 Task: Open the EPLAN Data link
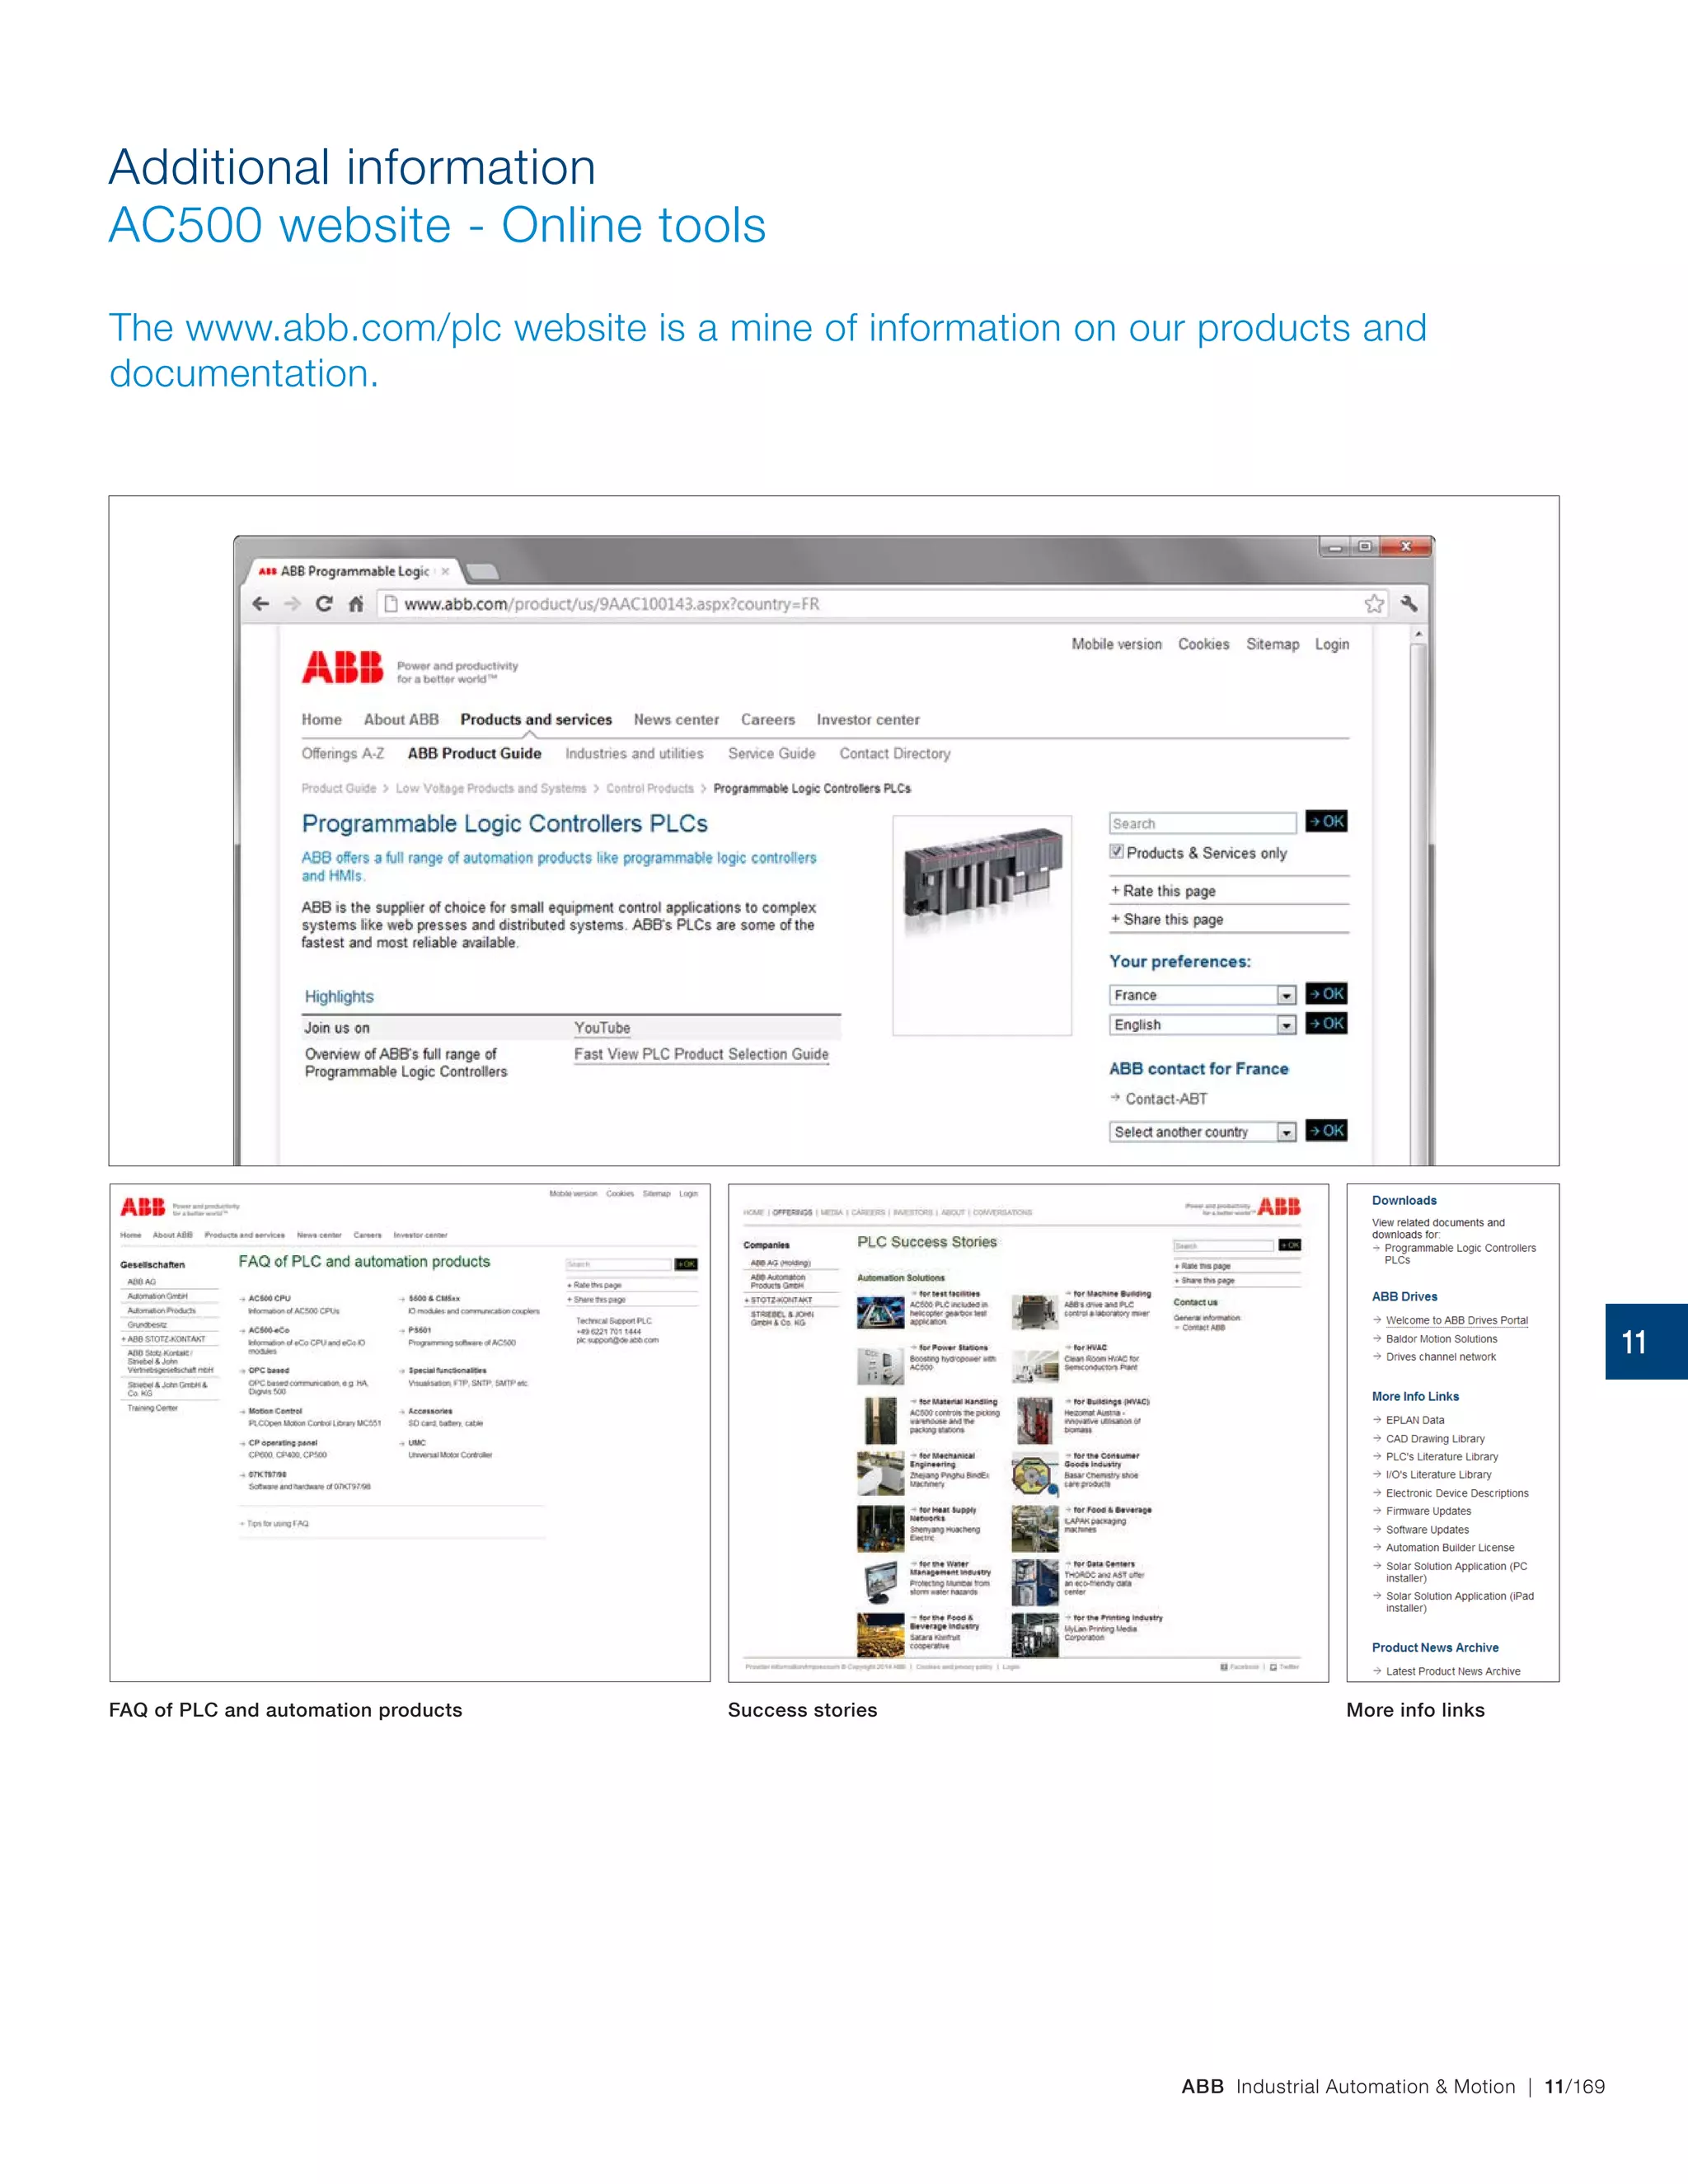[1415, 1420]
